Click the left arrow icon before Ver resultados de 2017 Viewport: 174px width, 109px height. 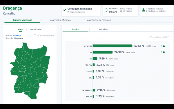coord(149,37)
